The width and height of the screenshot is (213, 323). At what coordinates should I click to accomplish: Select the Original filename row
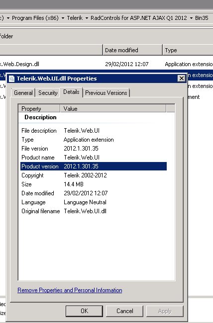(93, 211)
